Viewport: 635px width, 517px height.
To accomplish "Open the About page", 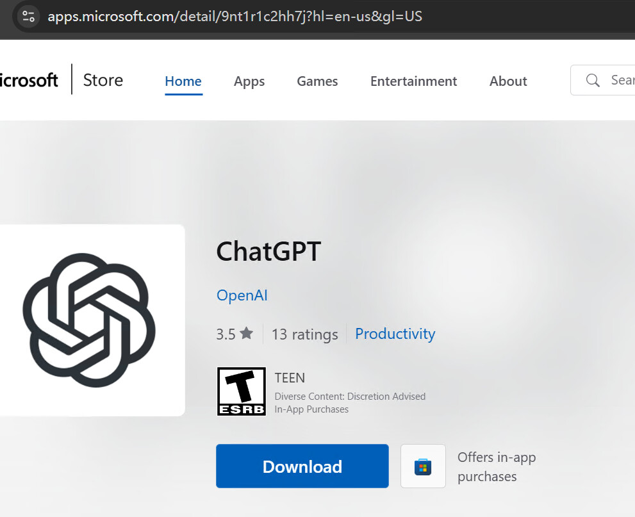I will pyautogui.click(x=508, y=81).
